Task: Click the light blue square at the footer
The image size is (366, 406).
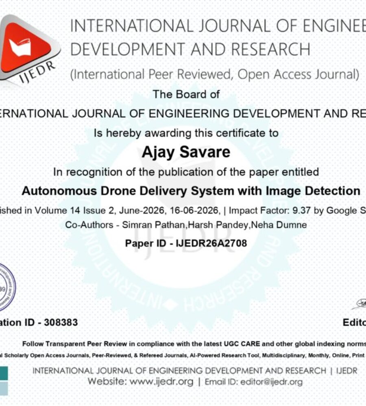Action: [4, 389]
